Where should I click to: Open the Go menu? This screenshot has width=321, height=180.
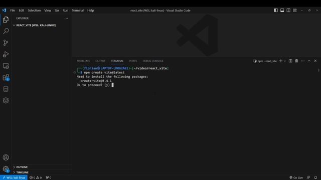57,10
